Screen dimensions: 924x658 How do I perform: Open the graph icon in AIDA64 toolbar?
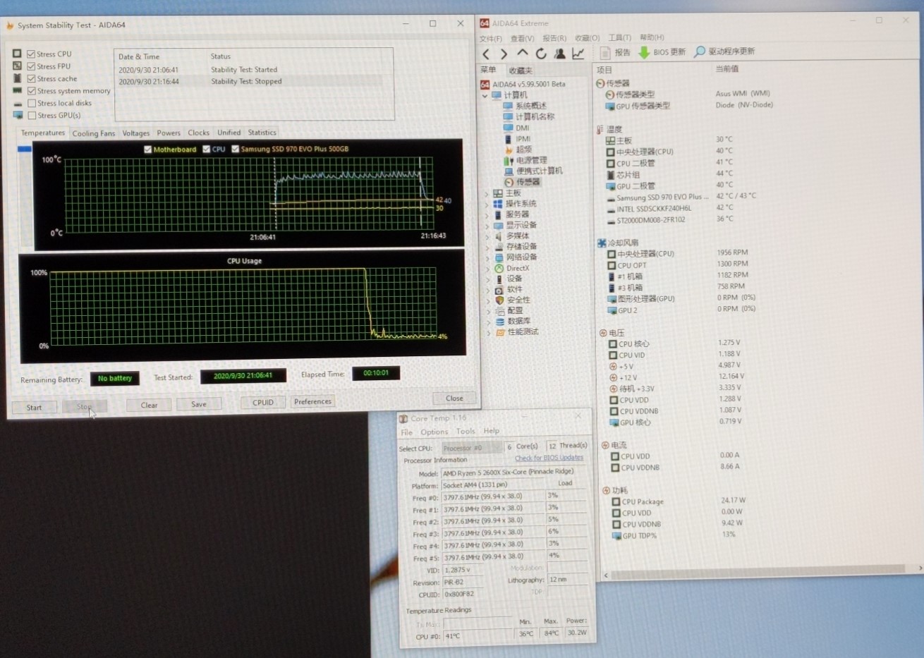pyautogui.click(x=578, y=53)
